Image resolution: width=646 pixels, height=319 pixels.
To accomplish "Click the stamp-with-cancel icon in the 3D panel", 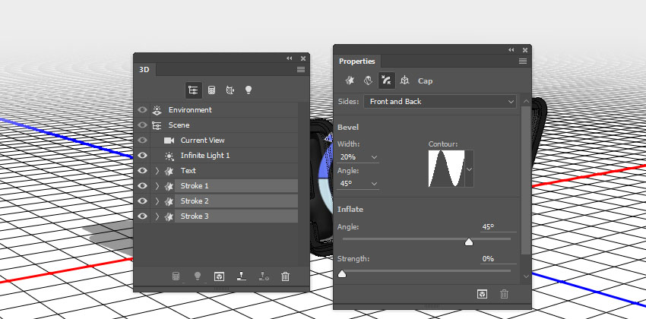I will (264, 276).
